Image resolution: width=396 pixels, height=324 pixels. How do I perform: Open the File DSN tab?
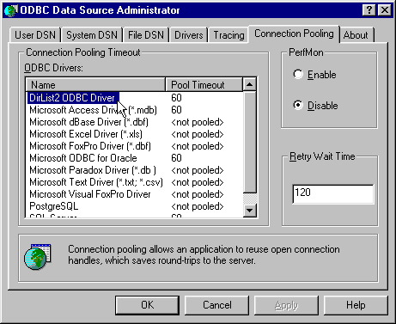146,35
